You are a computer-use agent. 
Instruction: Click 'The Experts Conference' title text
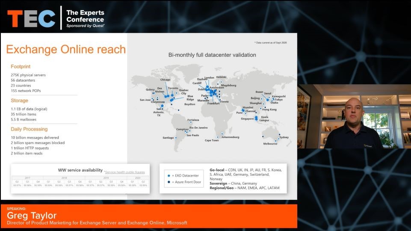[x=85, y=16]
